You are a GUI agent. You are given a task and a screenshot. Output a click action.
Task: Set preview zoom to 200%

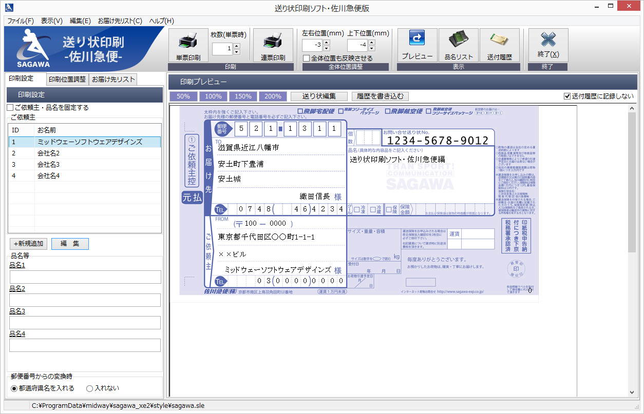(x=273, y=96)
